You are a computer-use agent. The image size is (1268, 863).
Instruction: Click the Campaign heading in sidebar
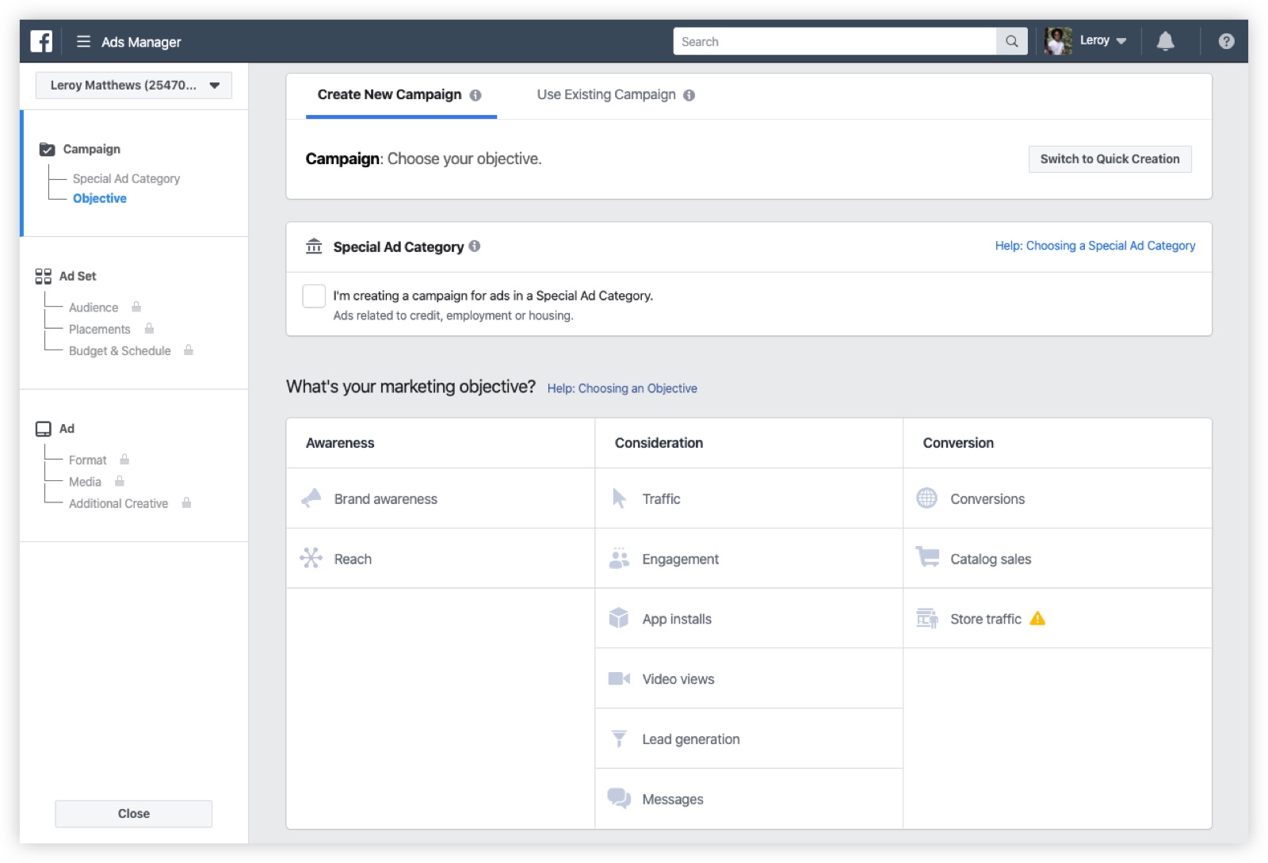click(92, 149)
